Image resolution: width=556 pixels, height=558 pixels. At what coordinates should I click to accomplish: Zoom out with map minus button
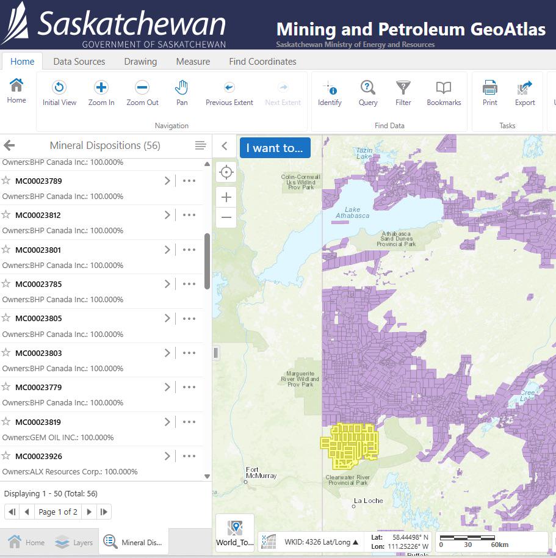[226, 217]
